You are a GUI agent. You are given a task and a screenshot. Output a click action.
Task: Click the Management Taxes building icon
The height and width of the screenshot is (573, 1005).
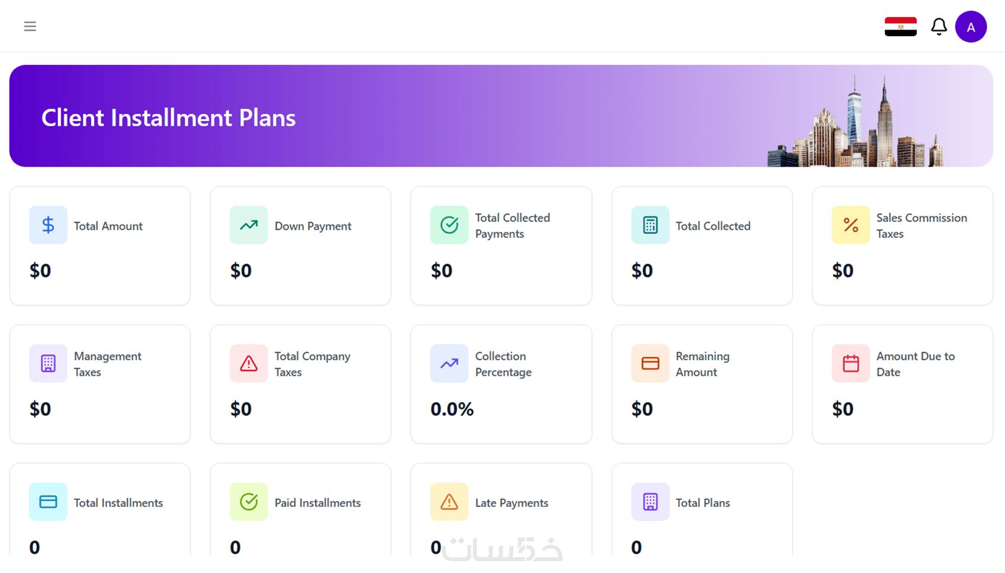(48, 363)
